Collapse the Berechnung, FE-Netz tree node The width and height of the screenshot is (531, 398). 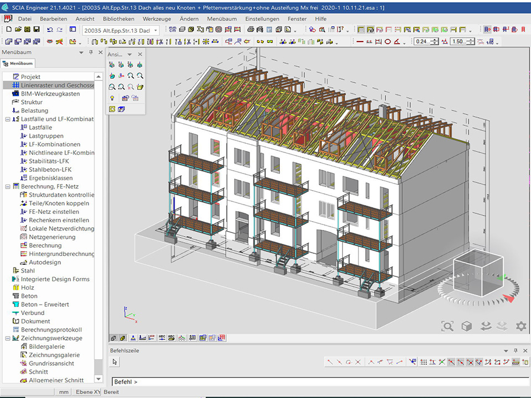(x=8, y=186)
